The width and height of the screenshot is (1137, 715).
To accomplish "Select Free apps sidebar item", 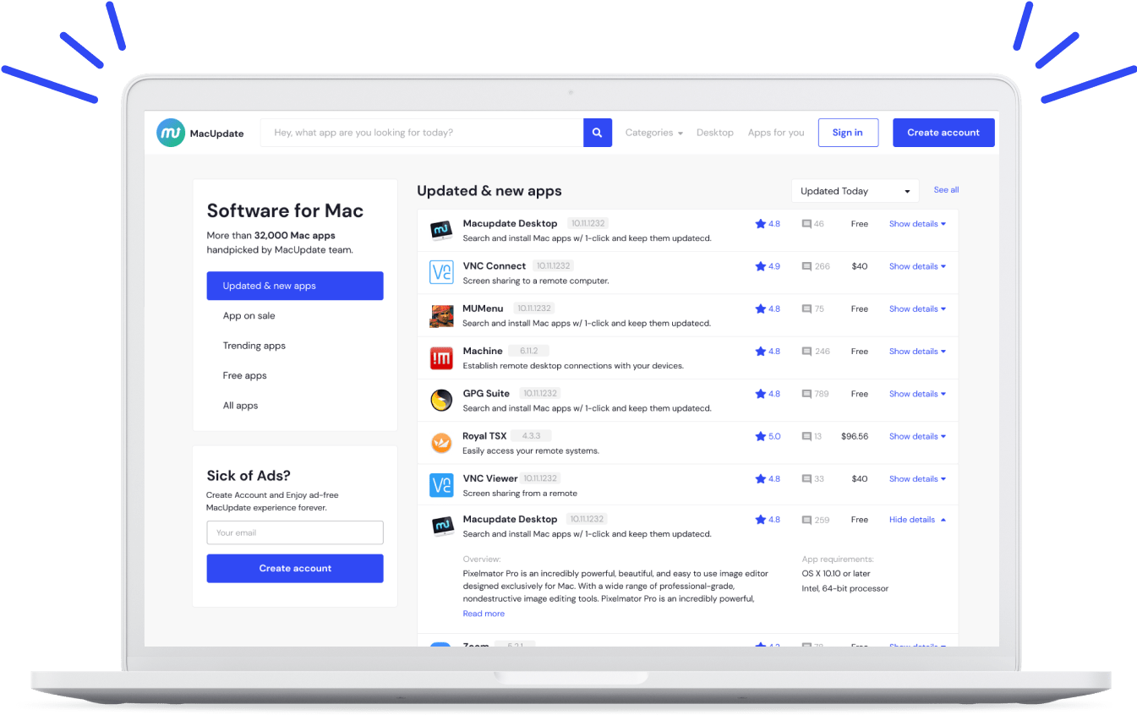I will pyautogui.click(x=244, y=375).
